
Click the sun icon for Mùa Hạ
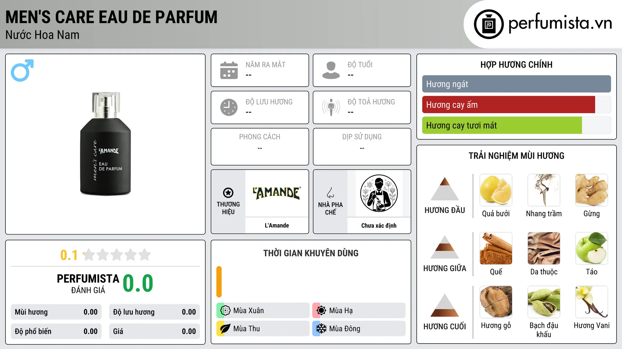tap(321, 311)
